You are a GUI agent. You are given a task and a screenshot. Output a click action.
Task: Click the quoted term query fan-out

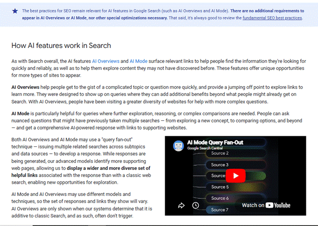[x=117, y=139]
